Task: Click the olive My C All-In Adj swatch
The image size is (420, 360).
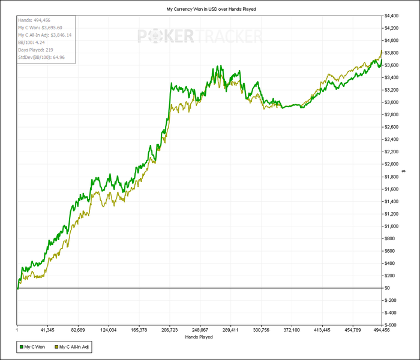Action: tap(56, 347)
